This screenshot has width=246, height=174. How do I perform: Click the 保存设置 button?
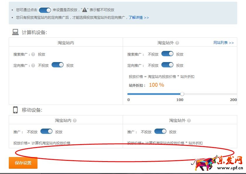pos(23,163)
